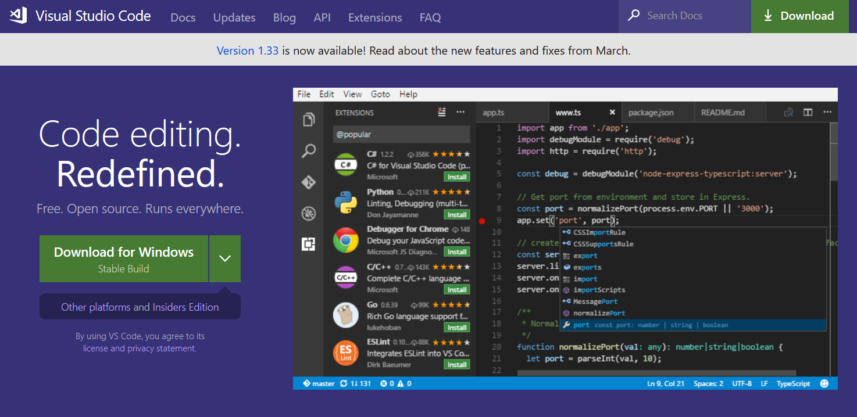Switch to the README.md tab
857x417 pixels.
731,112
